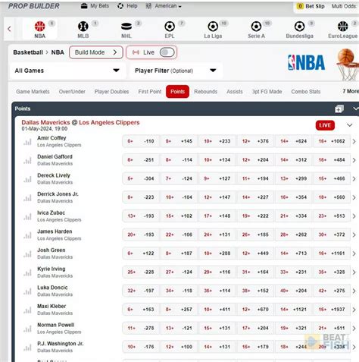The width and height of the screenshot is (359, 362).
Task: Bet James Harden 20+ points at -193
Action: click(x=141, y=235)
